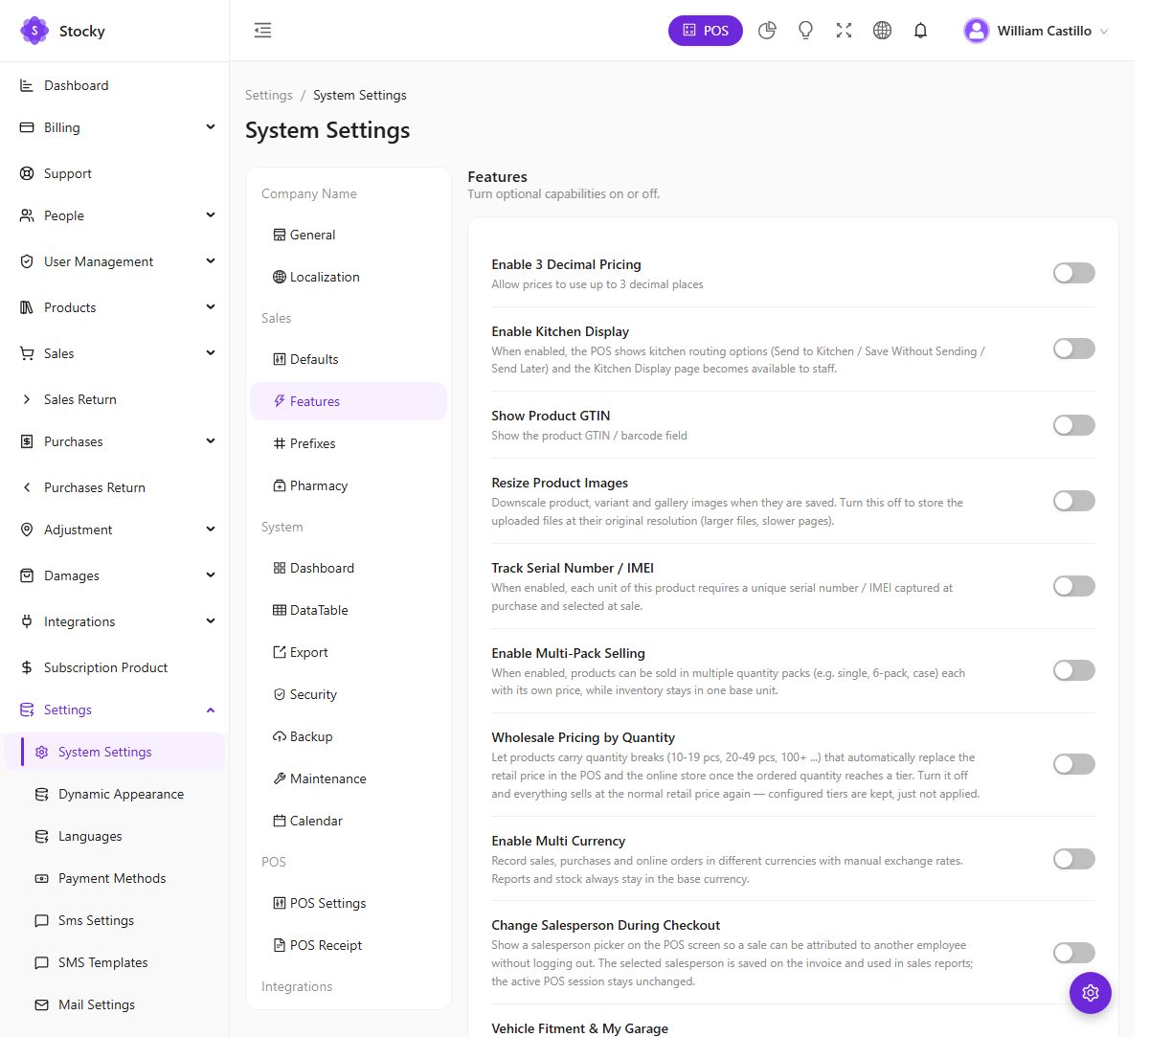This screenshot has height=1037, width=1149.
Task: Click the Support lifebuoy icon
Action: click(x=27, y=173)
